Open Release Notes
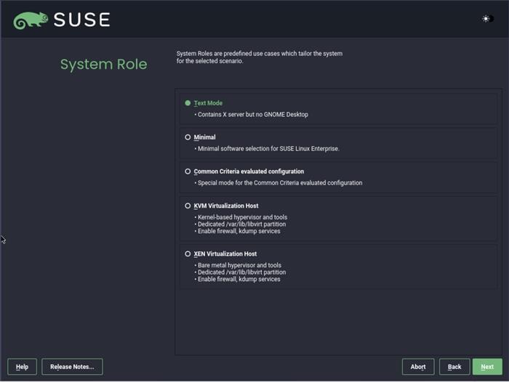The width and height of the screenshot is (509, 382). (72, 367)
